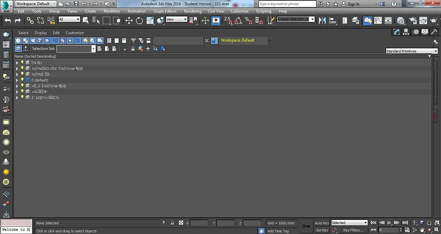Viewport: 441px width, 234px height.
Task: Toggle the 2.5 Snaps Toggle
Action: pos(228,20)
